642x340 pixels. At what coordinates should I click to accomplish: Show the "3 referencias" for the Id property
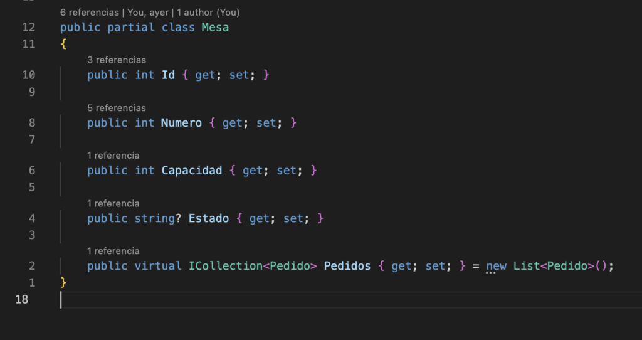[117, 60]
